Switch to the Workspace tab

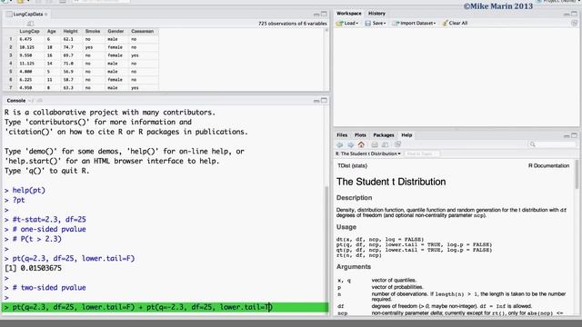tap(348, 14)
